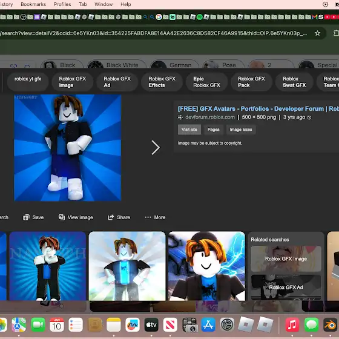The width and height of the screenshot is (339, 339).
Task: Open the Google tab in the tab strip
Action: pyautogui.click(x=159, y=17)
